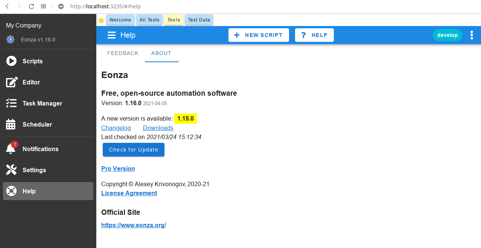Click the Notifications bell icon
This screenshot has height=248, width=481.
(x=11, y=149)
